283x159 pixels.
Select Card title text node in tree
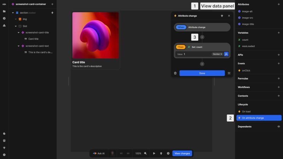tap(33, 39)
